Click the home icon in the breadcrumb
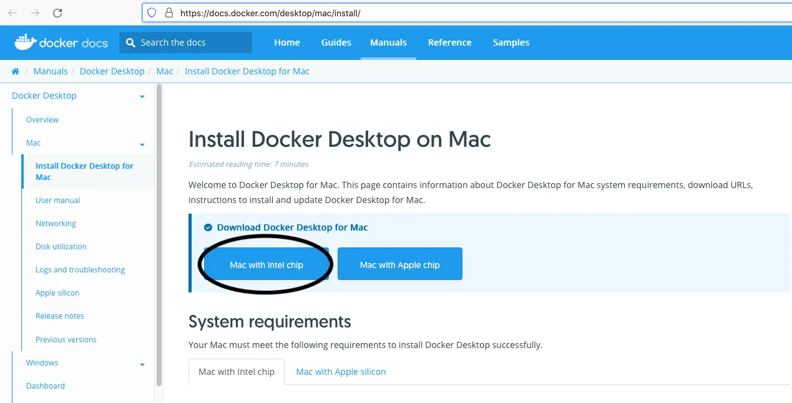Viewport: 792px width, 403px height. tap(15, 71)
